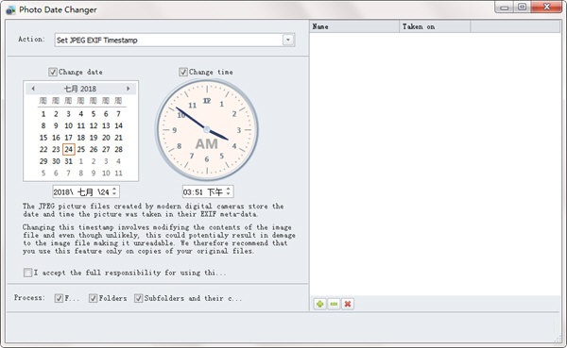Toggle the Change date checkbox

point(53,72)
